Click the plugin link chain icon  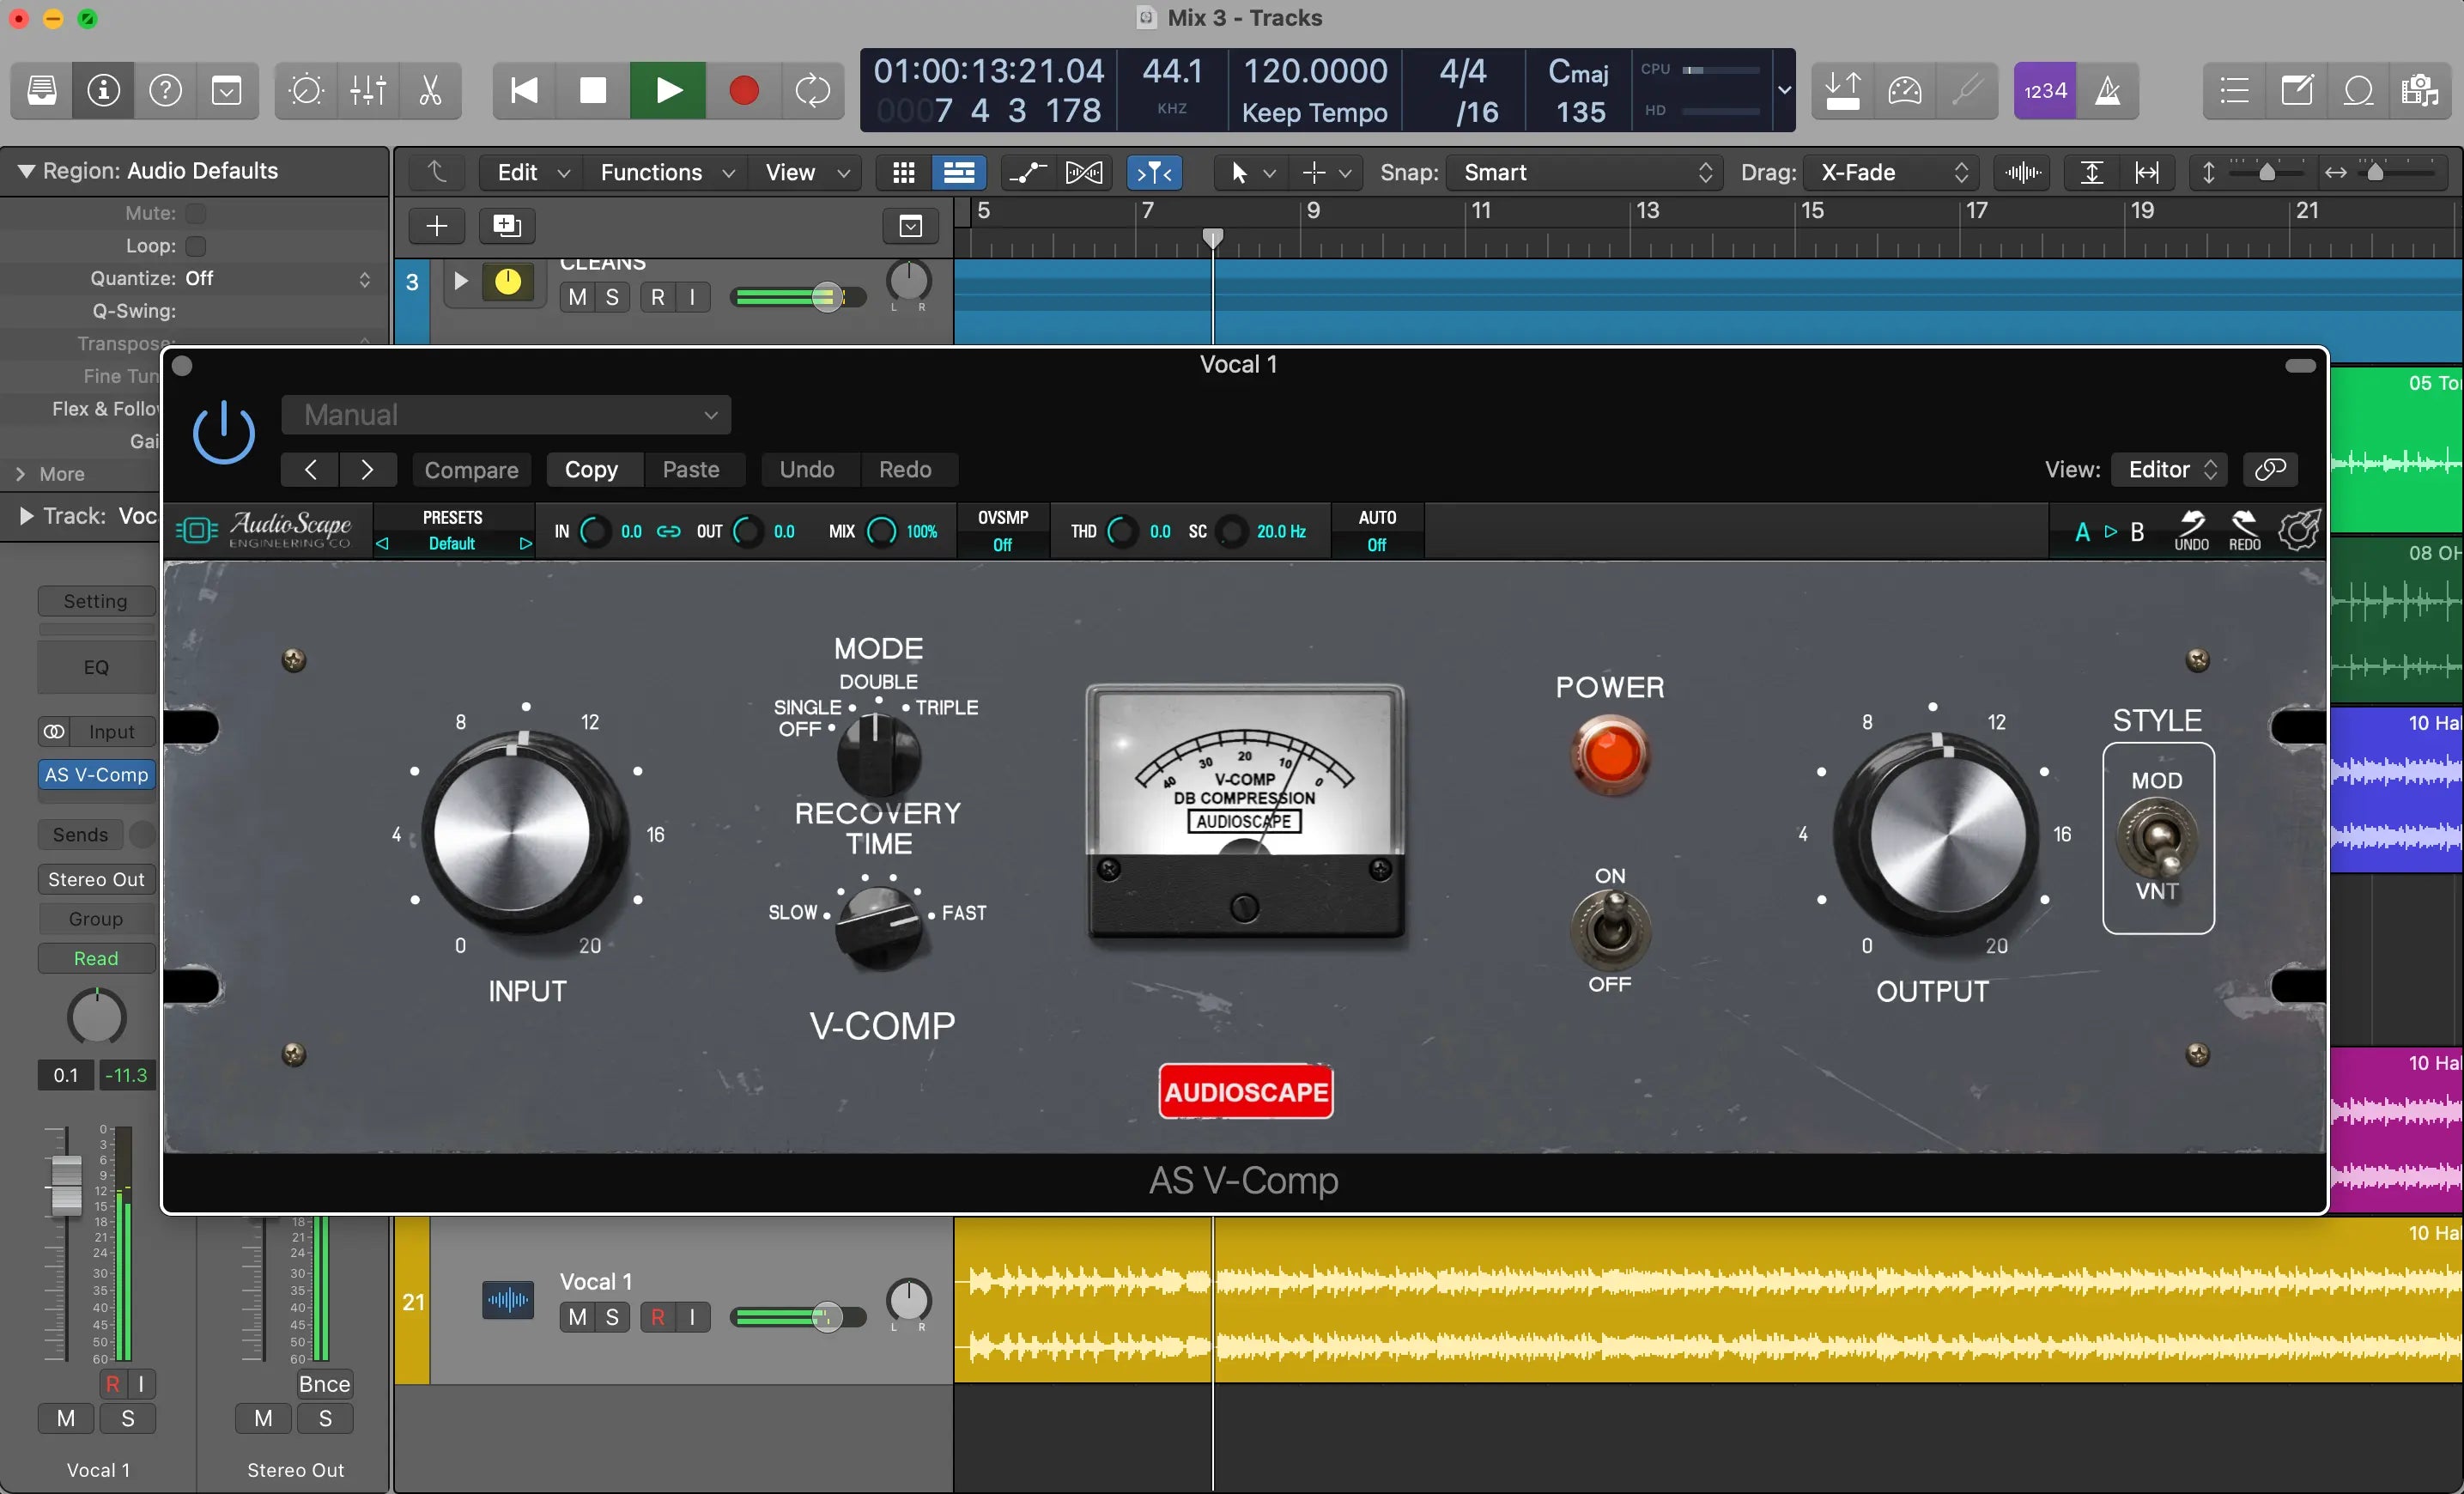(x=2270, y=470)
